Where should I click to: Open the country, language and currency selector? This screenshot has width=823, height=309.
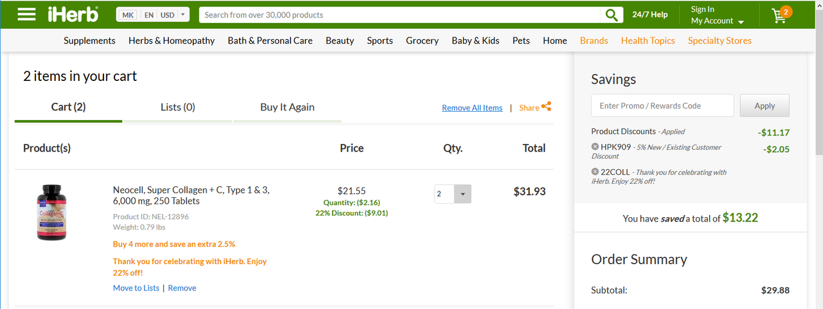point(153,15)
